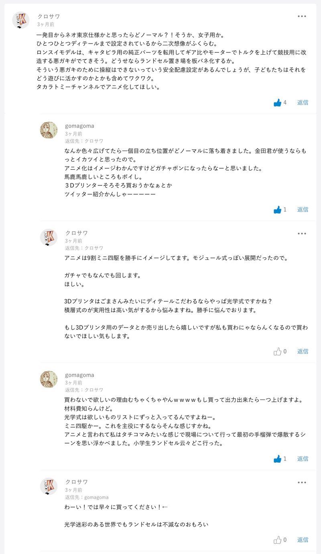Viewport: 321px width, 554px height.
Task: Open gomagoma's avatar on the タチコマ reply
Action: click(49, 379)
